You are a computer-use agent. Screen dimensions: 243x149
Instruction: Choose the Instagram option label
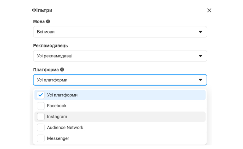pos(57,117)
